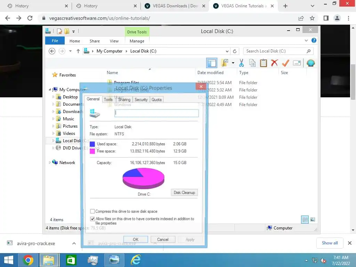This screenshot has width=356, height=267.
Task: Click the blue shell globe icon
Action: 310,63
